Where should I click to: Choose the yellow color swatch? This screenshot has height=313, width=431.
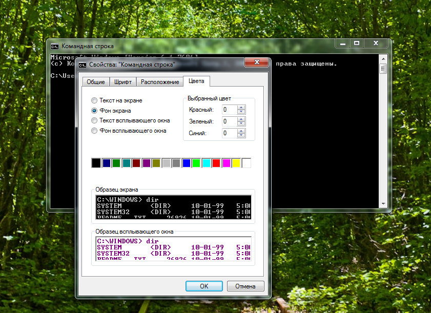pyautogui.click(x=236, y=163)
